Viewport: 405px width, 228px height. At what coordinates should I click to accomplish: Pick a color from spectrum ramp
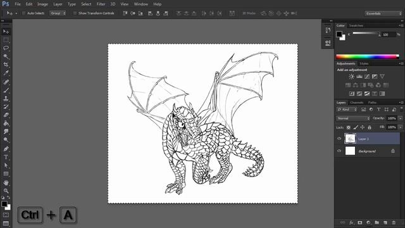click(x=367, y=56)
